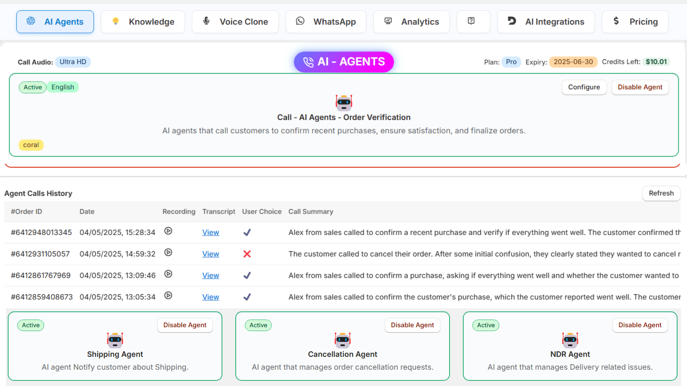Play recording for order #6412948013345
Screen dimensions: 687x386
168,231
